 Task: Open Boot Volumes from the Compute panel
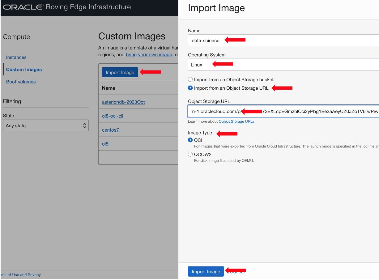[21, 82]
